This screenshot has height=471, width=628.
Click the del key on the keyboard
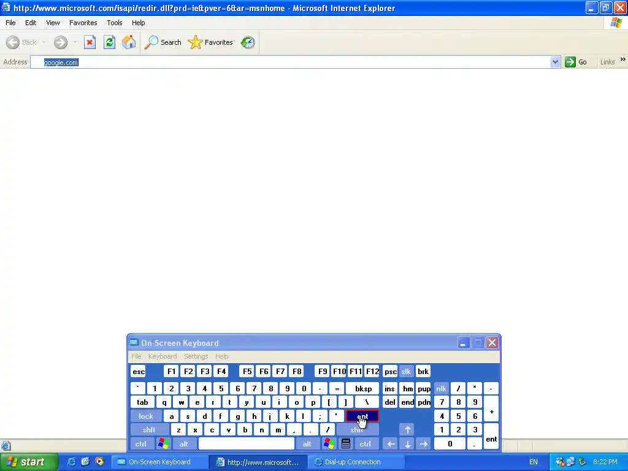[x=390, y=402]
